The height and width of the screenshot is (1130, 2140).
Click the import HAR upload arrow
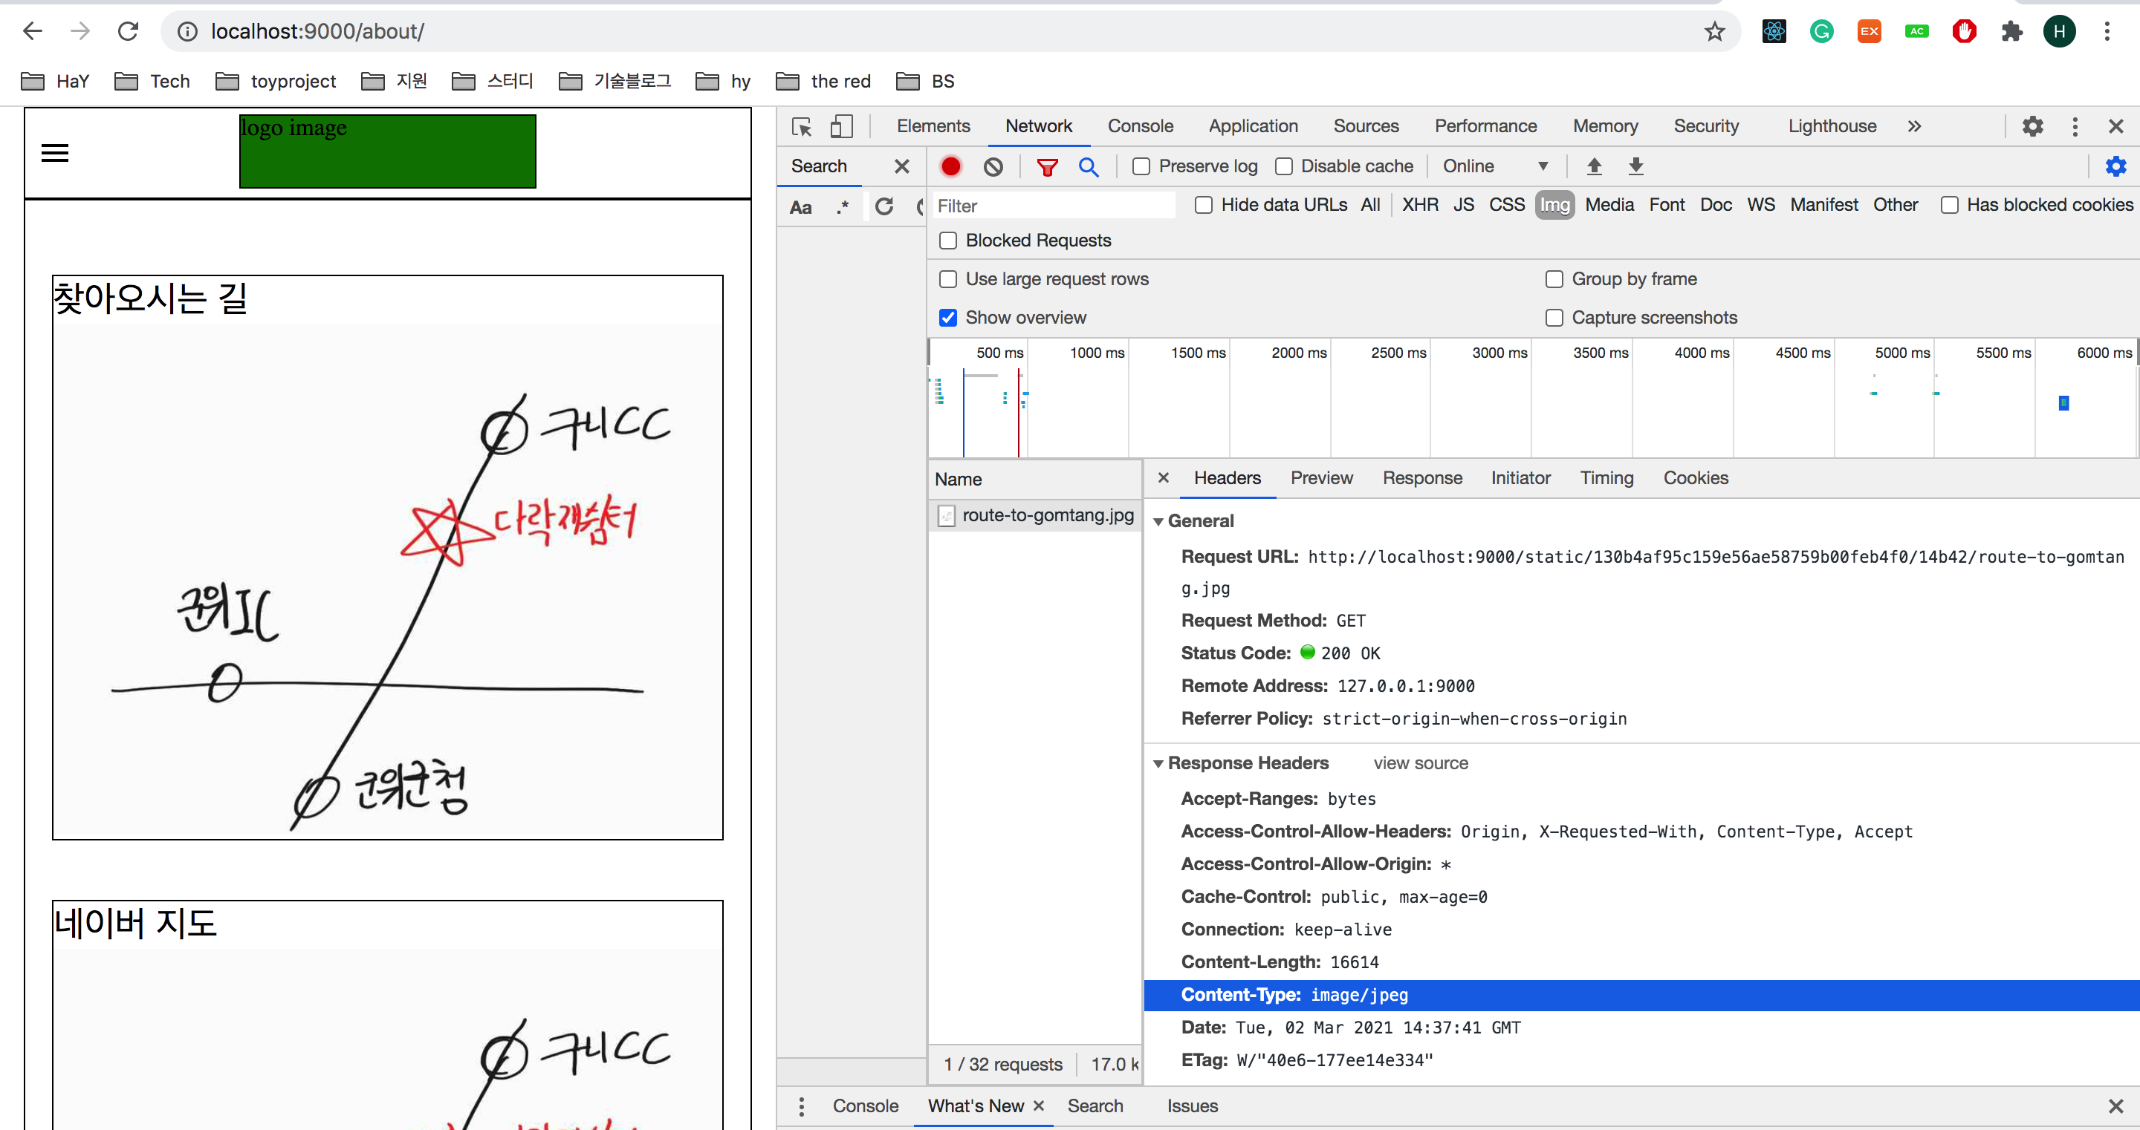pyautogui.click(x=1593, y=166)
